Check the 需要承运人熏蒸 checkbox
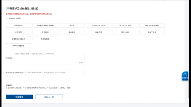Viewport: 191px width, 107px height. point(7,18)
